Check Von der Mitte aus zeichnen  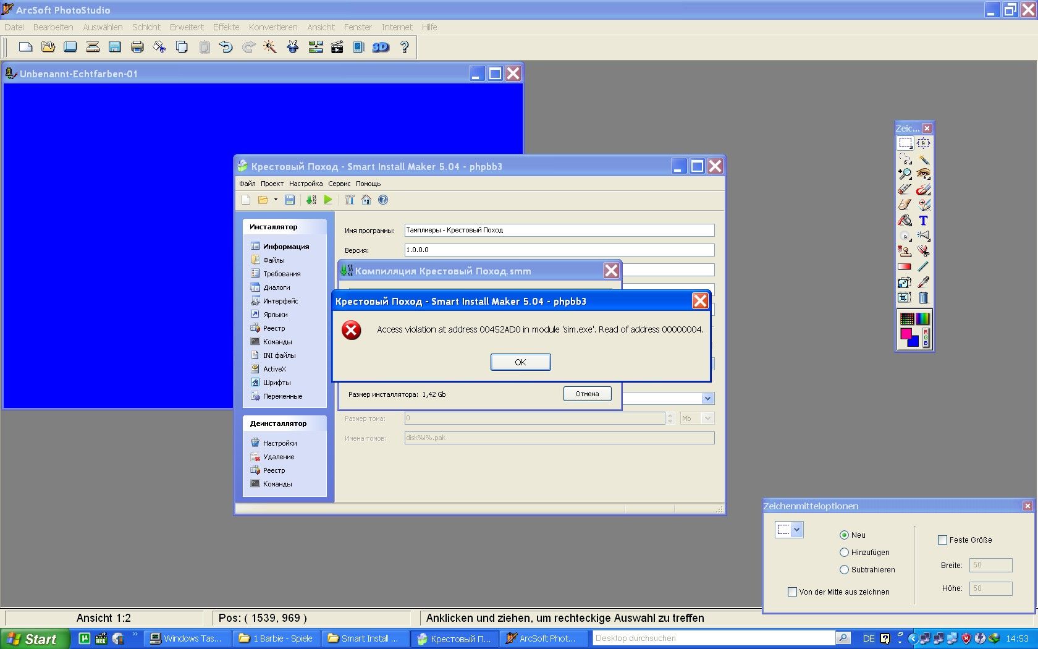[792, 592]
